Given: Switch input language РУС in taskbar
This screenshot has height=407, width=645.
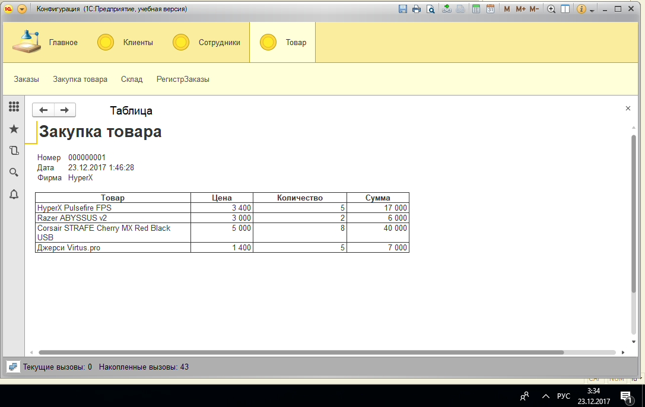Looking at the screenshot, I should [x=564, y=396].
